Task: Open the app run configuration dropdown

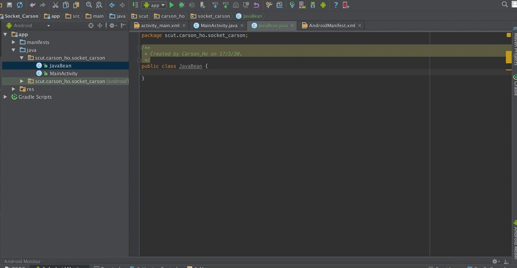Action: click(154, 5)
